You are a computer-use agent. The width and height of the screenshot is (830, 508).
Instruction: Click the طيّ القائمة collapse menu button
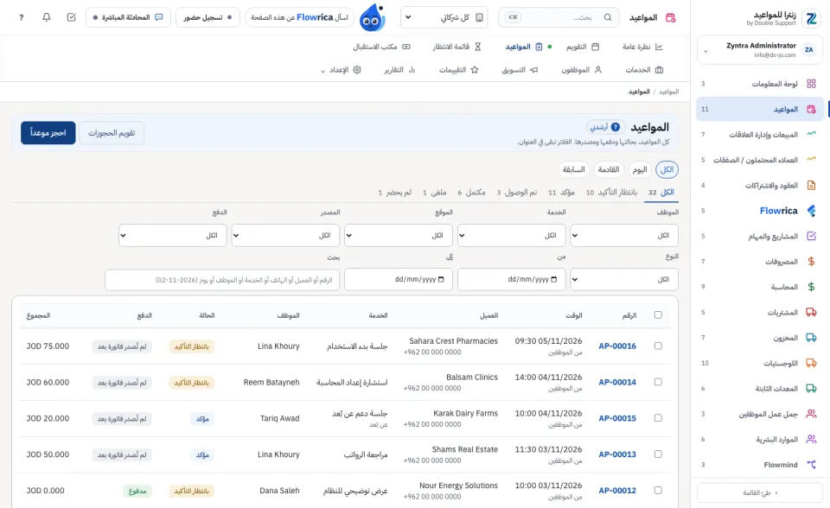(x=760, y=492)
